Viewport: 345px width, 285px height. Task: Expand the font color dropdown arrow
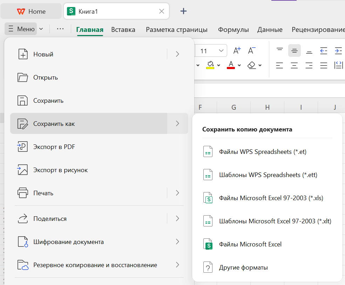[x=239, y=66]
